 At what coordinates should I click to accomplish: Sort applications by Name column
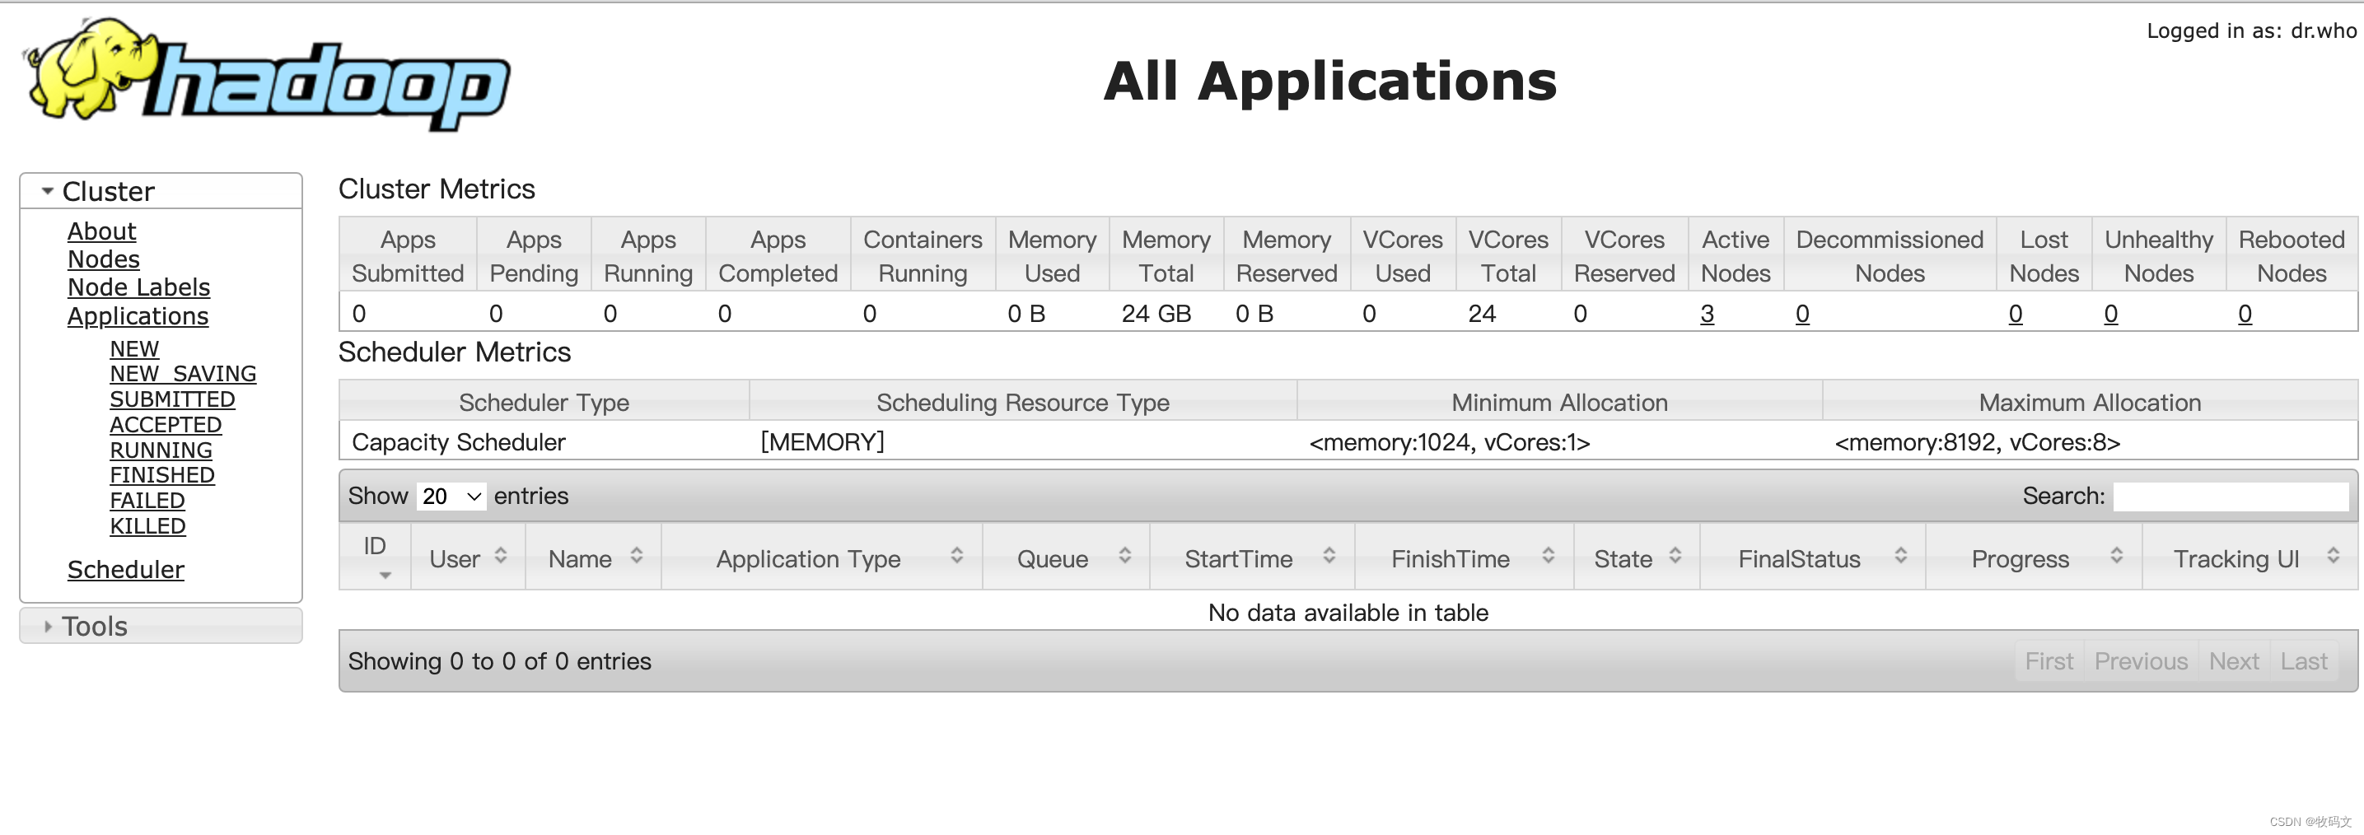point(594,557)
